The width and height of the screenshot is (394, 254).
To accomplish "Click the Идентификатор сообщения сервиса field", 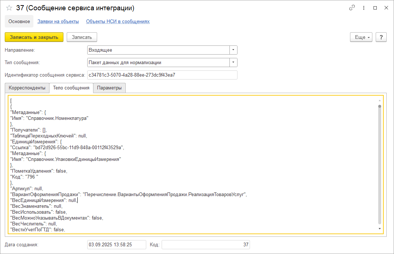I will click(162, 75).
